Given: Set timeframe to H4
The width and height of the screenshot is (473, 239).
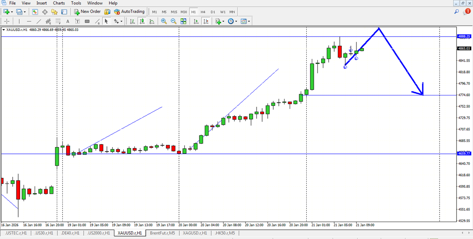Looking at the screenshot, I should [203, 12].
